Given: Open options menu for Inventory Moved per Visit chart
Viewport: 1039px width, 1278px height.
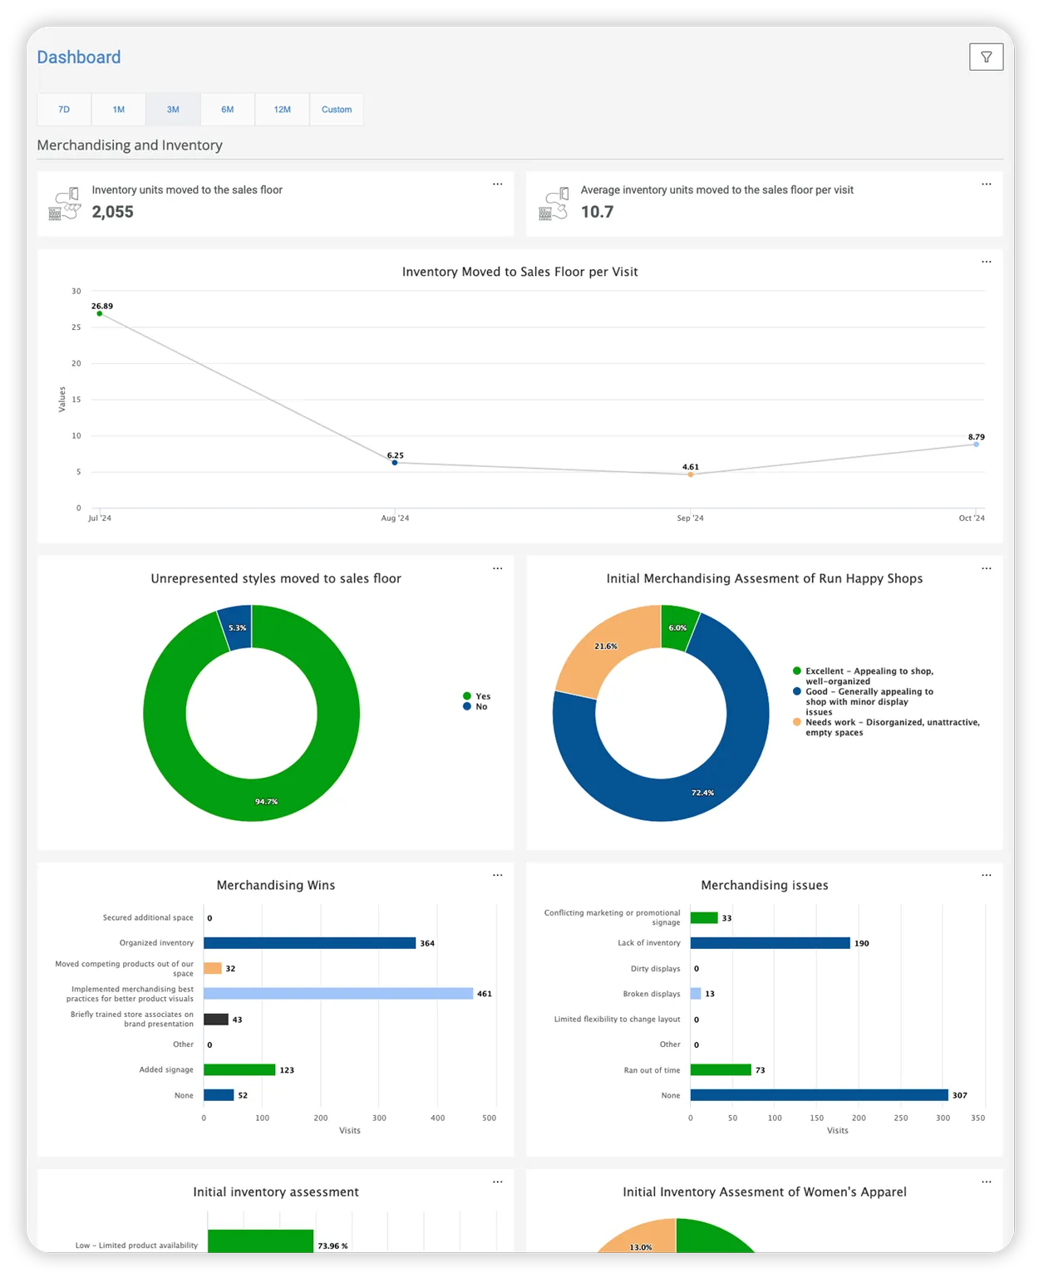Looking at the screenshot, I should point(986,262).
